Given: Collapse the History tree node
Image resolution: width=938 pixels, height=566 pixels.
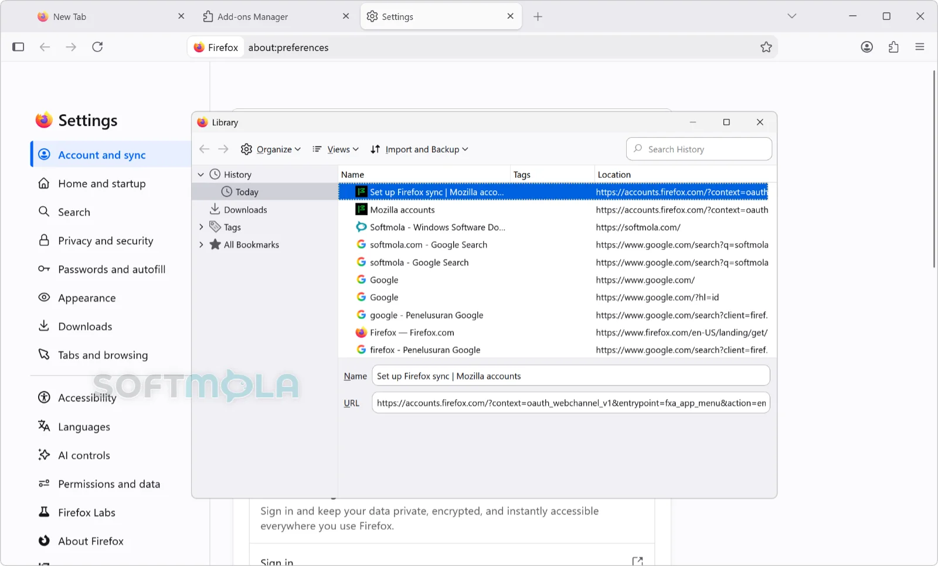Looking at the screenshot, I should click(x=200, y=175).
